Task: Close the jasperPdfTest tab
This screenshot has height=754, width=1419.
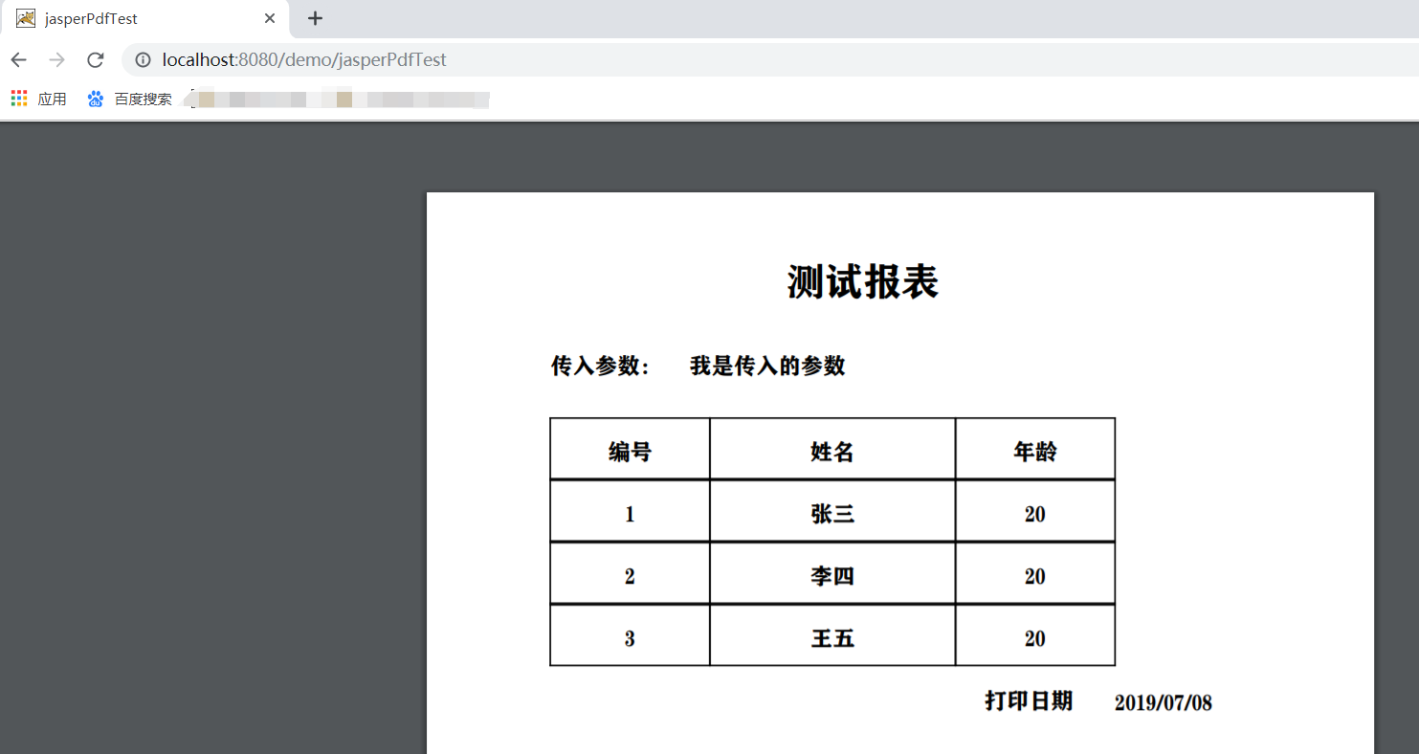Action: pos(270,18)
